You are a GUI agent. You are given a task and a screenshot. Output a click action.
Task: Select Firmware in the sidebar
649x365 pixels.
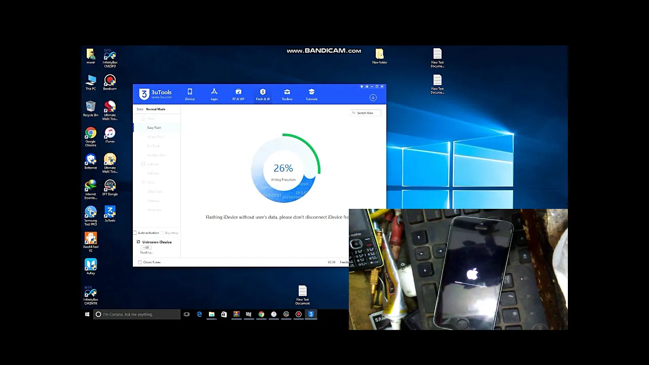point(153,201)
